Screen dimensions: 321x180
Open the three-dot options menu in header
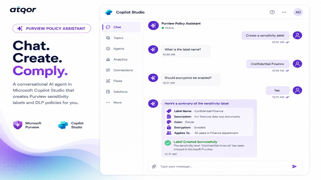(x=284, y=12)
